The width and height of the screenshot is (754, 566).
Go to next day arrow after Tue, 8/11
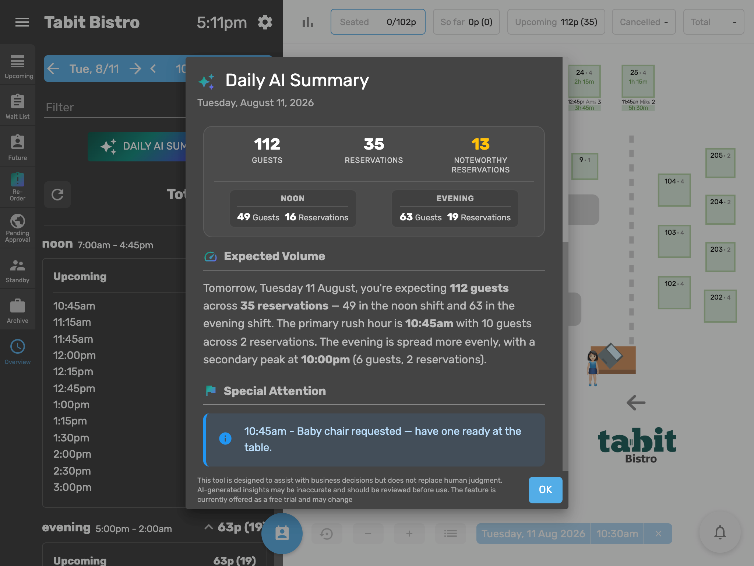135,69
